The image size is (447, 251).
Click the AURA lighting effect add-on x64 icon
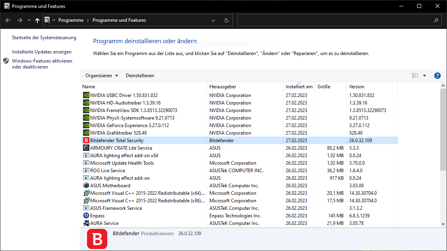tap(86, 155)
